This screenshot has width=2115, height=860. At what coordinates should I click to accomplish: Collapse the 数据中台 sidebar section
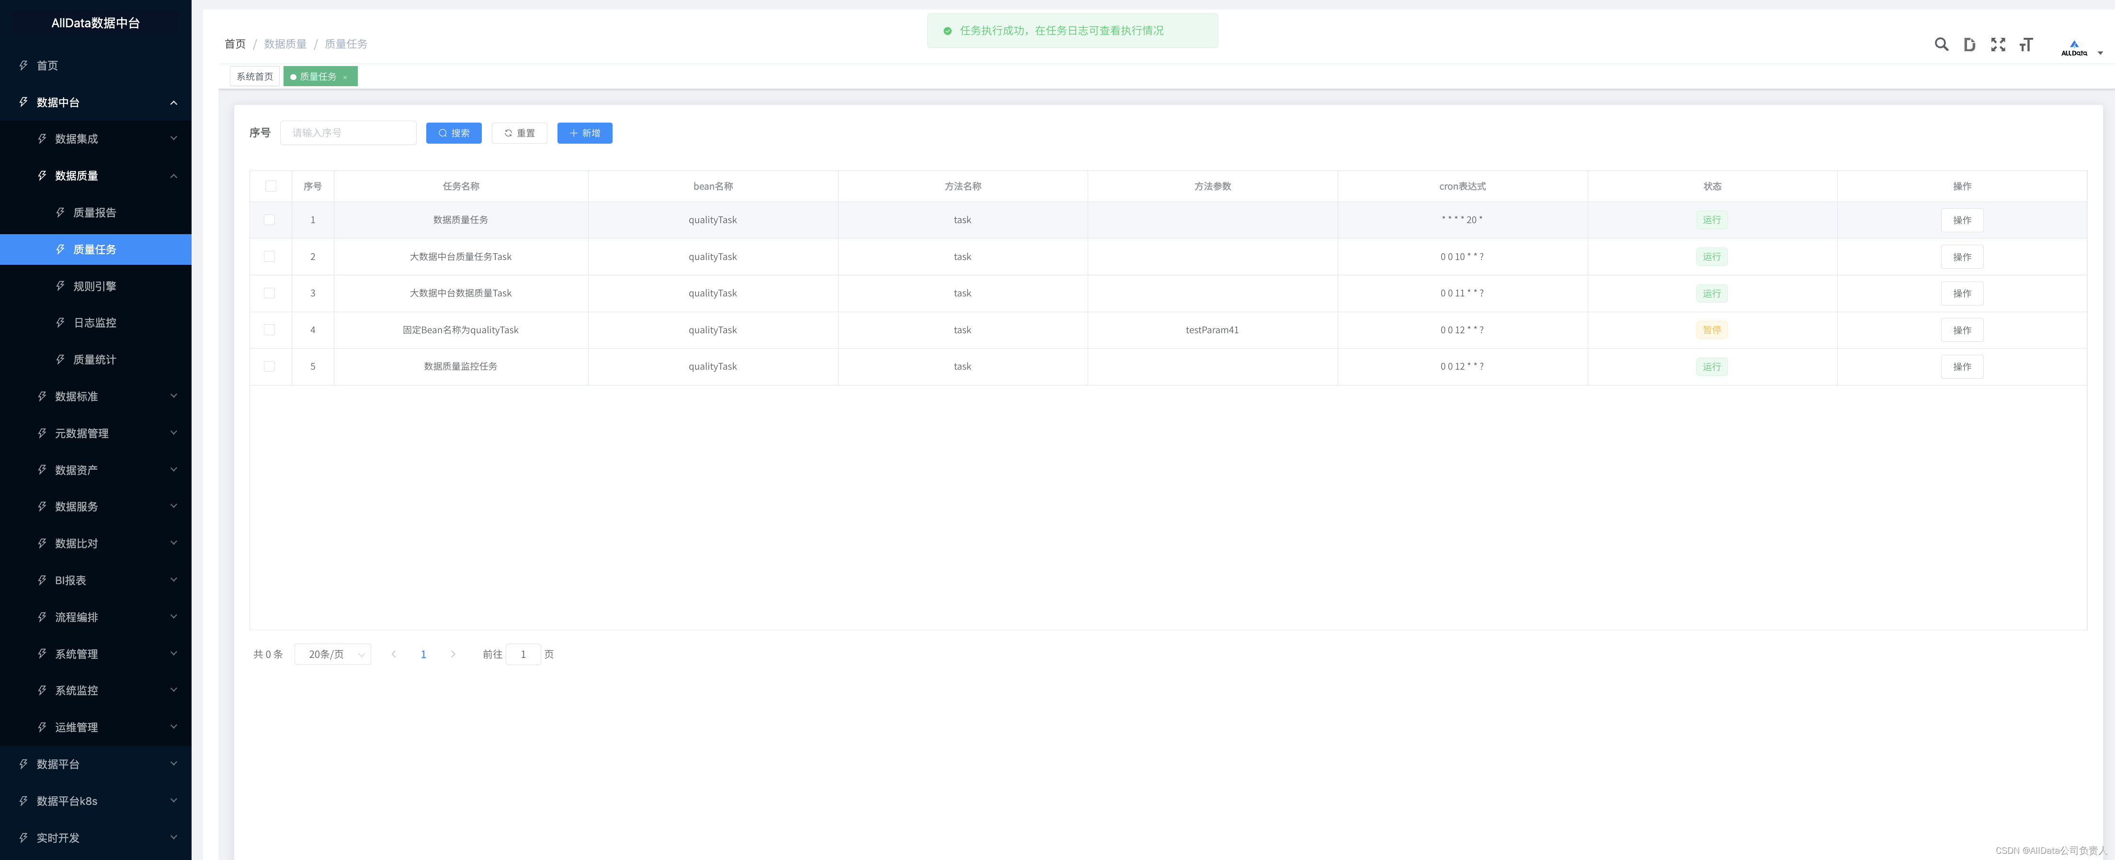click(95, 102)
